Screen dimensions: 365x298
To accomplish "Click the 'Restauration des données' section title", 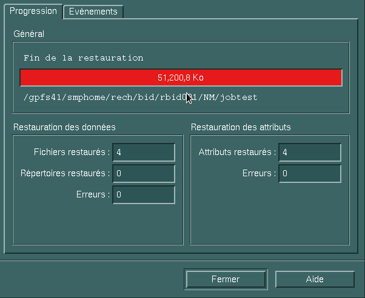I will coord(64,127).
